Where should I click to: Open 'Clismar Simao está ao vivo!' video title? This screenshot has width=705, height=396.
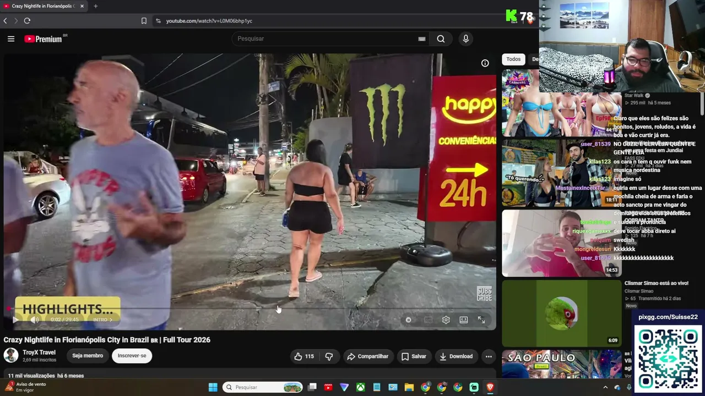[x=657, y=283]
